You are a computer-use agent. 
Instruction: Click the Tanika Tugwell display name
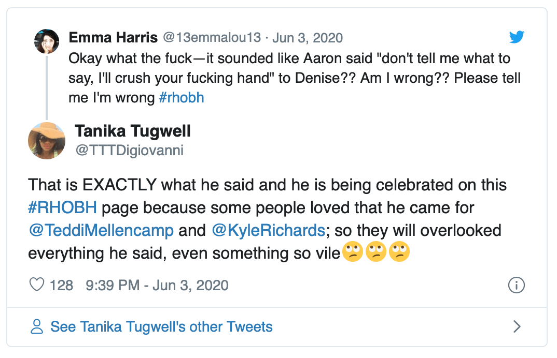(x=133, y=131)
